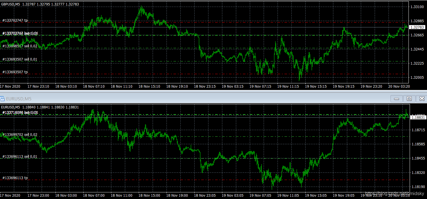Click 17 Nov 2020 date on EURUSD chart

pyautogui.click(x=11, y=196)
